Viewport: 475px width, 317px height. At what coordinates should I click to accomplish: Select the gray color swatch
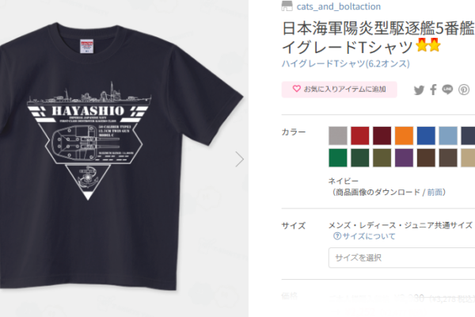click(338, 136)
